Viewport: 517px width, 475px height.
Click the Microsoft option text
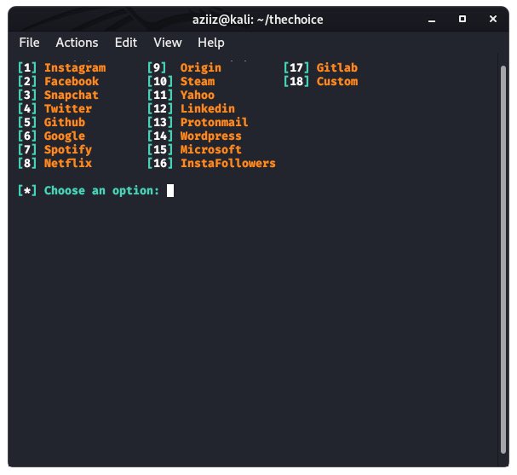tap(211, 149)
